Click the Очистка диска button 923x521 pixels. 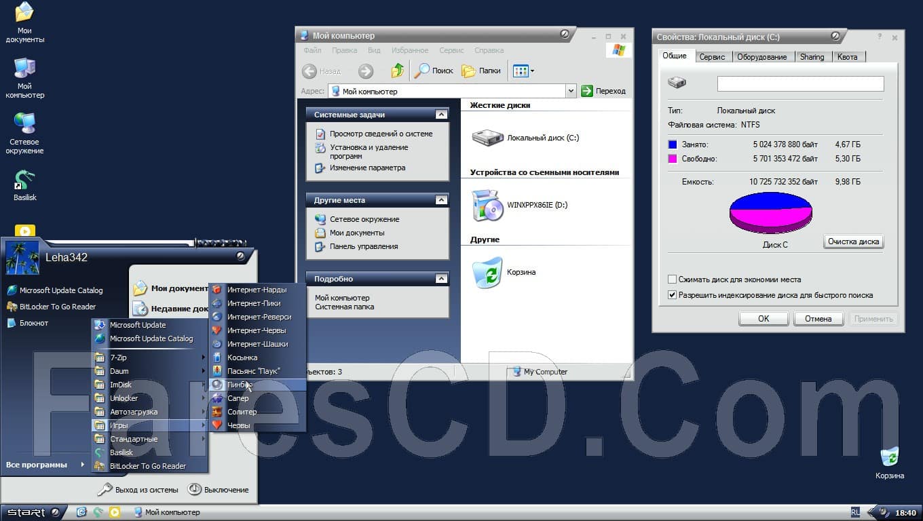click(853, 242)
